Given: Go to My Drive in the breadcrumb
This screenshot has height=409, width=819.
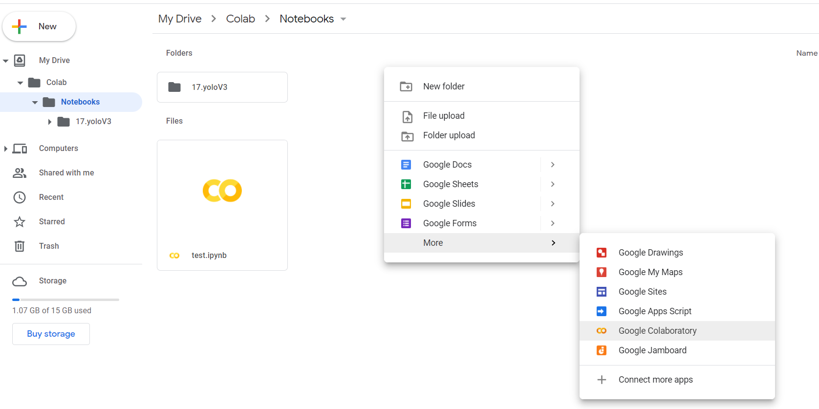Looking at the screenshot, I should [x=180, y=19].
